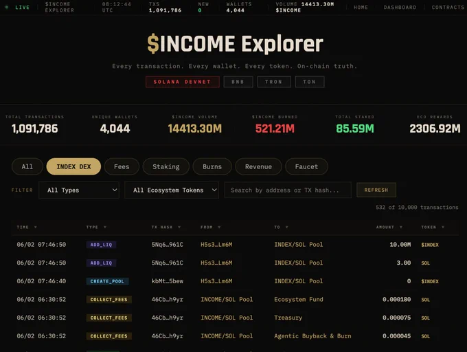467x352 pixels.
Task: Open TX hash kbMt…5bew
Action: tap(168, 281)
